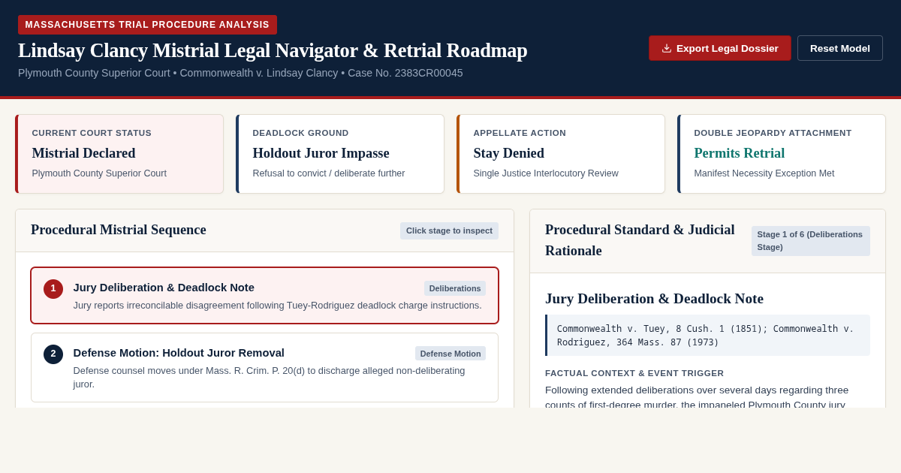Viewport: 901px width, 473px height.
Task: Open the Current Court Status card
Action: [x=119, y=154]
